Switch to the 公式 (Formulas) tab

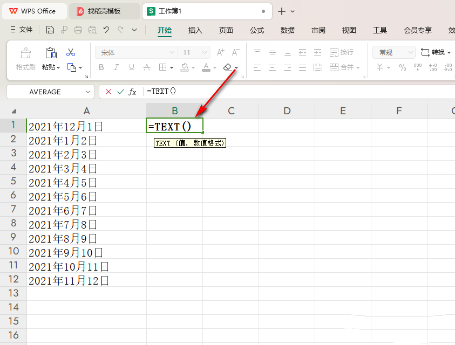click(257, 30)
